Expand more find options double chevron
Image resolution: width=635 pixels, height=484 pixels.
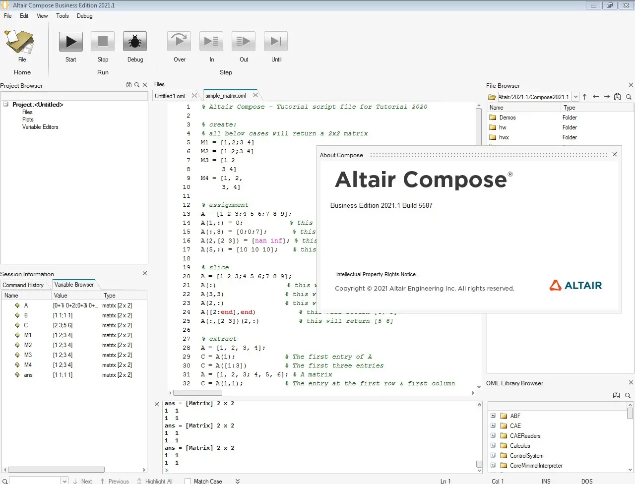pos(238,481)
